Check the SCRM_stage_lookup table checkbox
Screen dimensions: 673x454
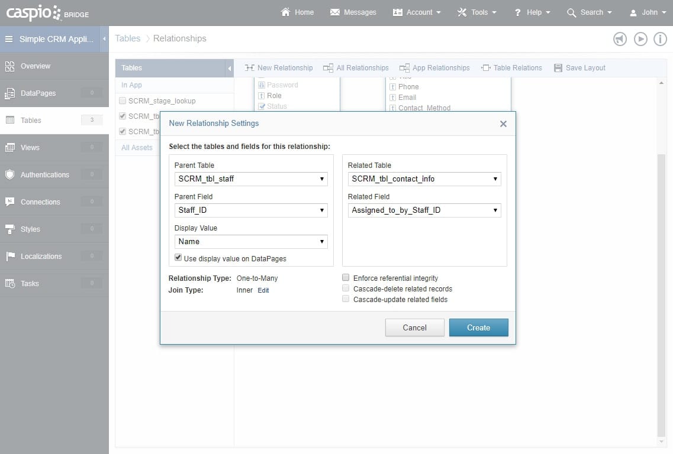[x=123, y=101]
